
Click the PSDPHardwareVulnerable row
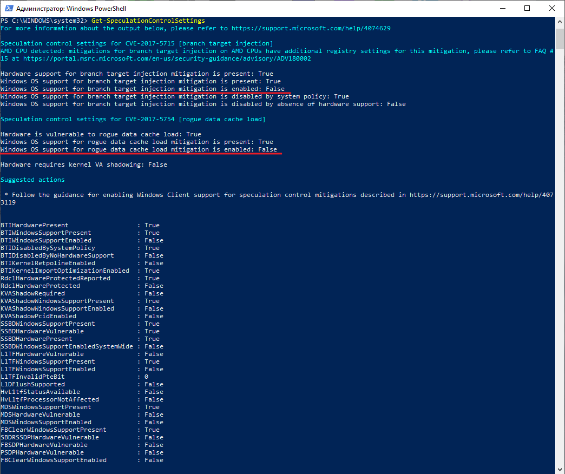(82, 452)
